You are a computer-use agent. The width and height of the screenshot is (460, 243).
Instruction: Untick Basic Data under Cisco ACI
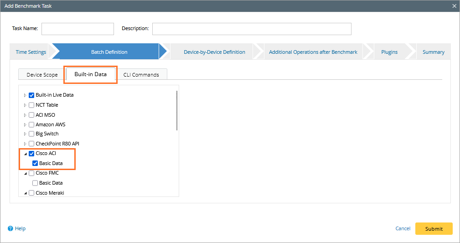[x=35, y=163]
